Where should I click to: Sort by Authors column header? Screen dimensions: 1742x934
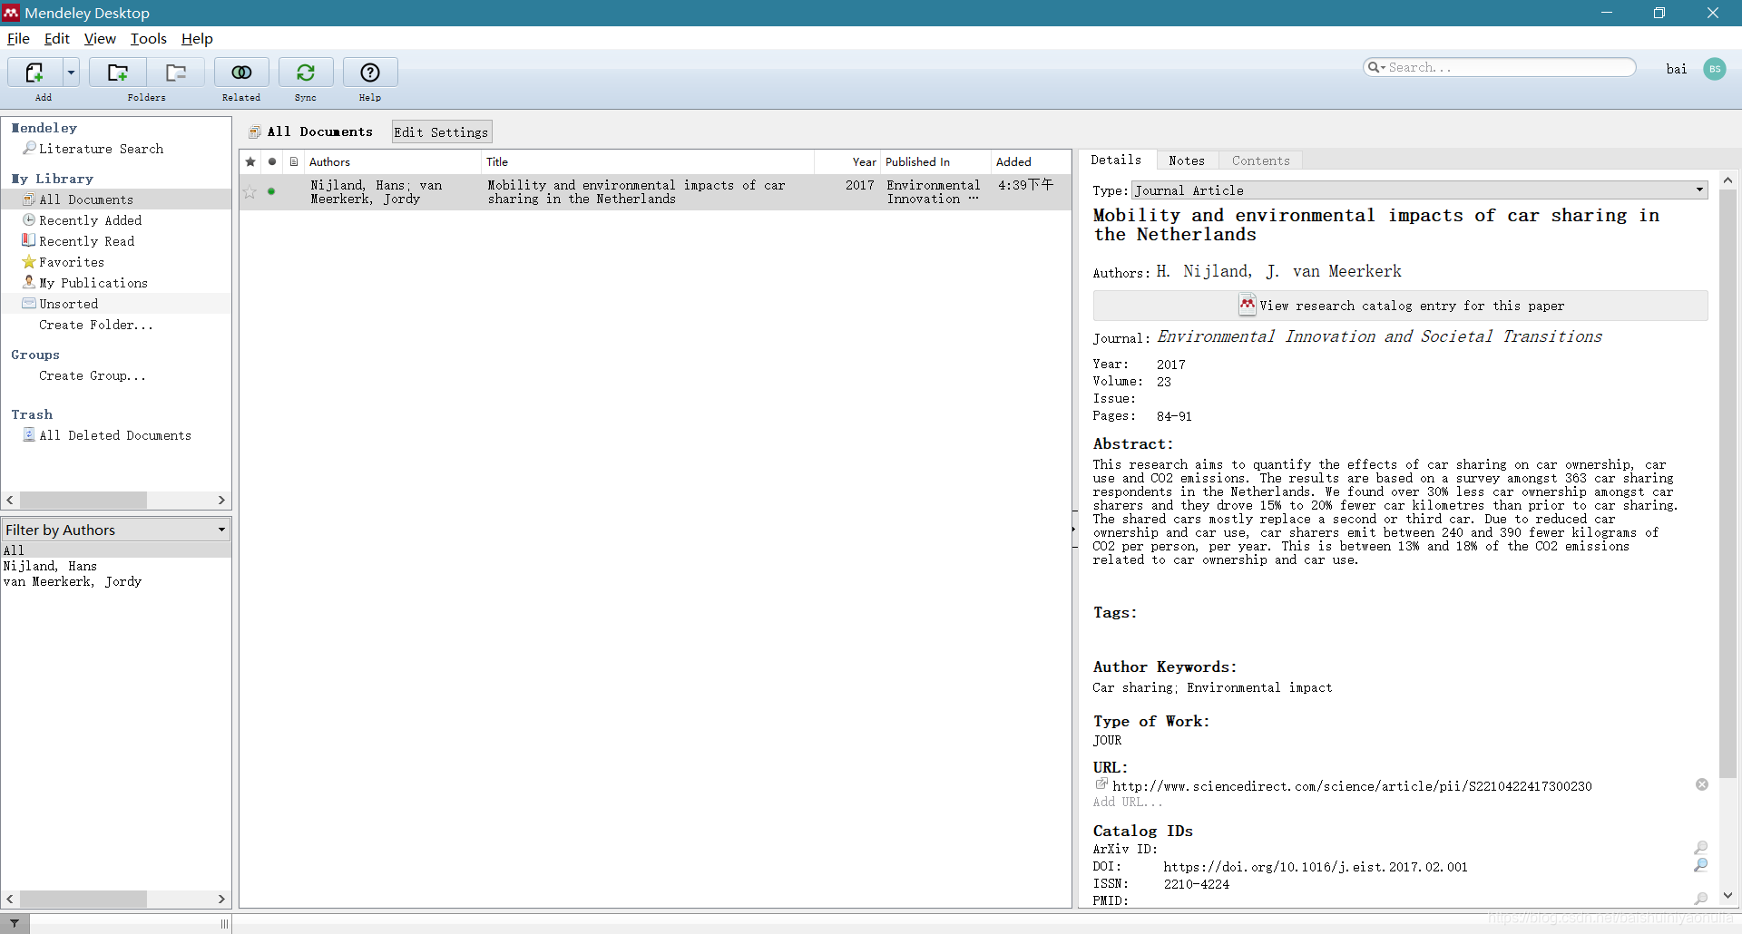tap(392, 161)
